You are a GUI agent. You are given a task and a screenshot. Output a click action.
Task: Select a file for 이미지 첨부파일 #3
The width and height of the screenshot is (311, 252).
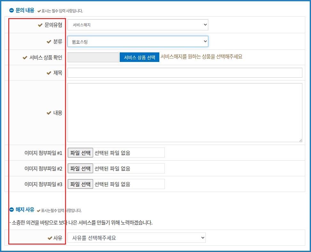point(80,184)
